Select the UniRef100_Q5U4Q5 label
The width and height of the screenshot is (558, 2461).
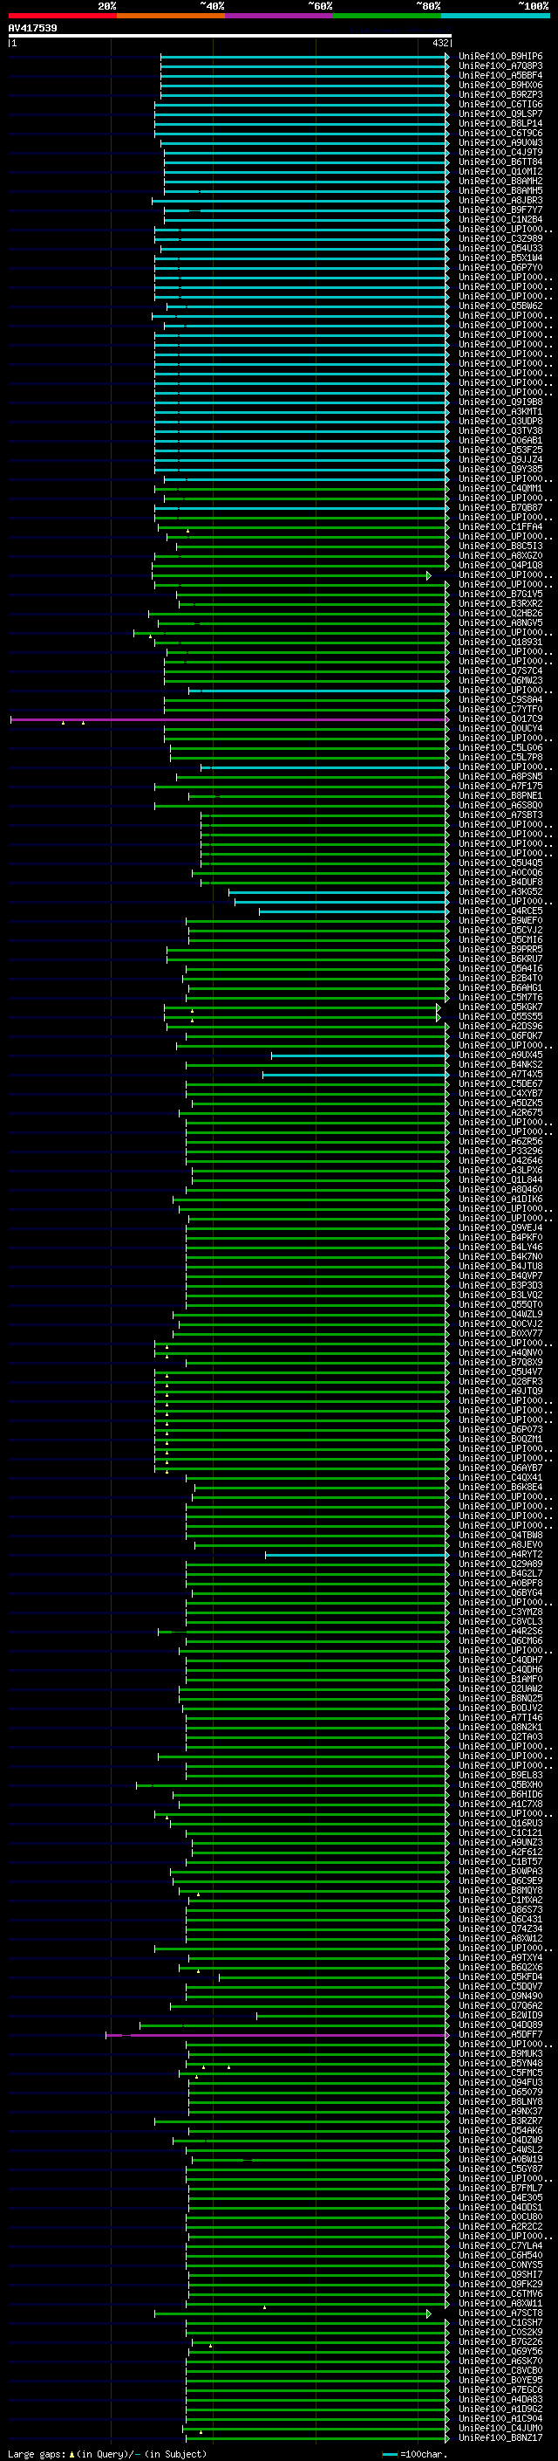click(500, 863)
